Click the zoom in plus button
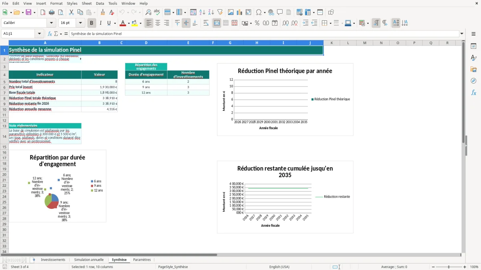 click(465, 267)
